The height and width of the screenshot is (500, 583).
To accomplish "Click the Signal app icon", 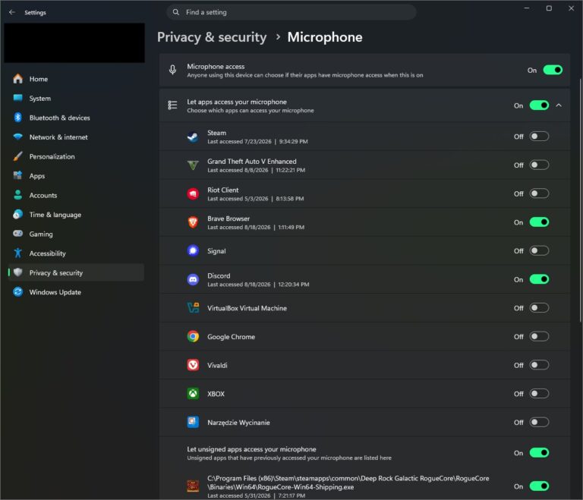I will tap(193, 251).
